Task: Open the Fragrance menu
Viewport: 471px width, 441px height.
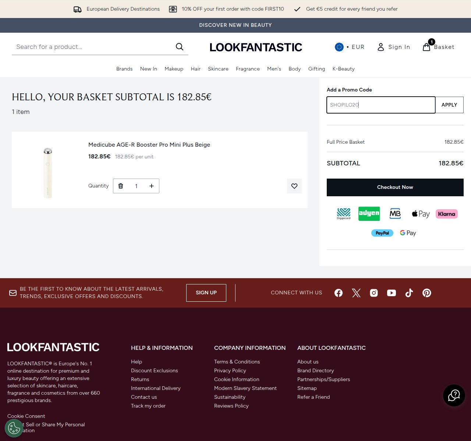Action: click(248, 69)
